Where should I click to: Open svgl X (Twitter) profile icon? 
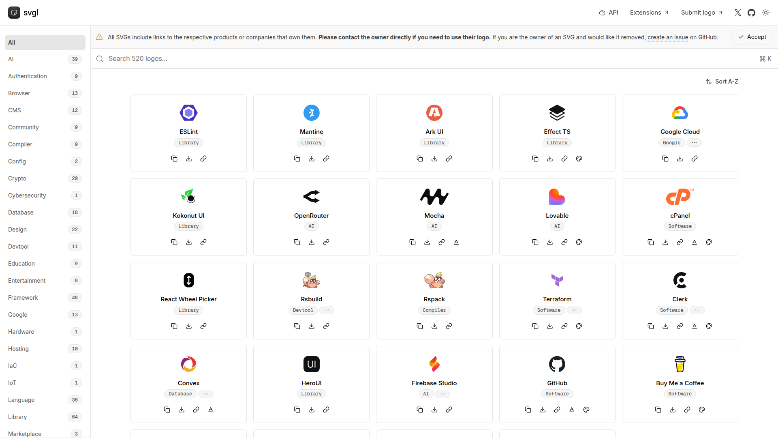point(738,13)
